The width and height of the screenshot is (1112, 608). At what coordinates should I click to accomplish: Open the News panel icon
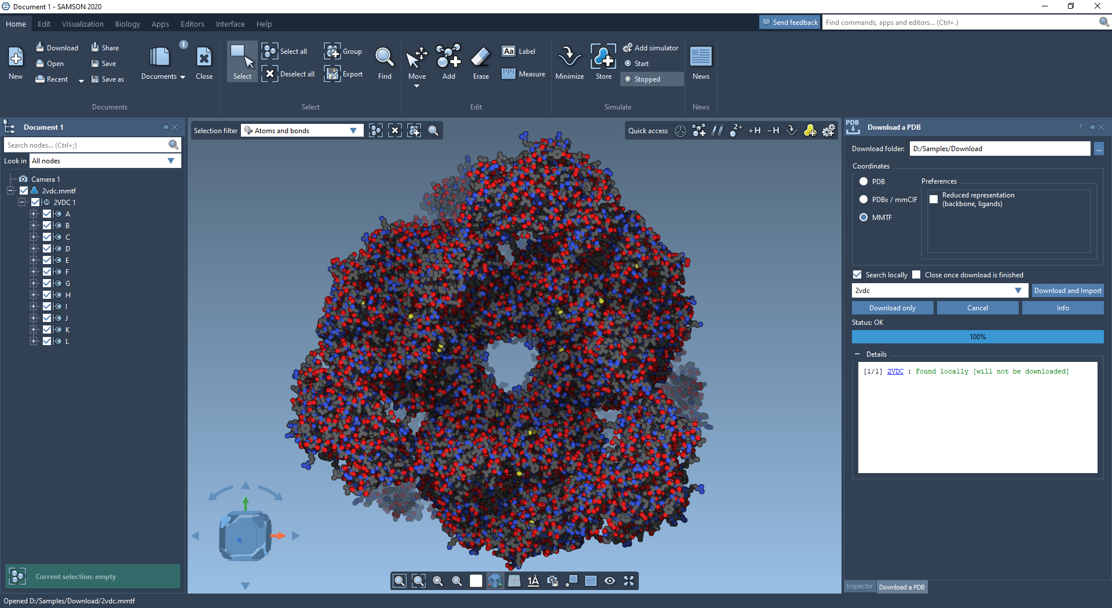coord(701,57)
